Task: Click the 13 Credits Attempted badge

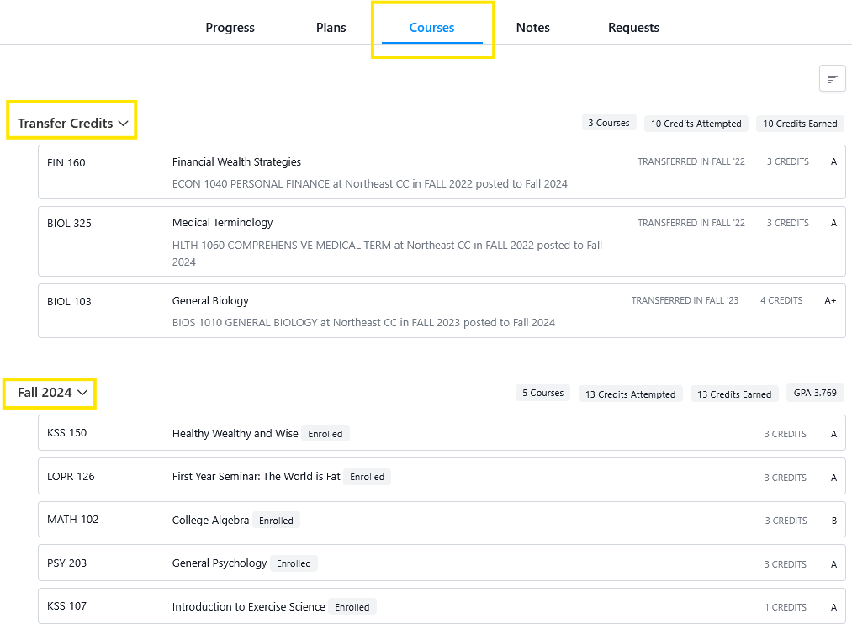Action: pyautogui.click(x=630, y=394)
